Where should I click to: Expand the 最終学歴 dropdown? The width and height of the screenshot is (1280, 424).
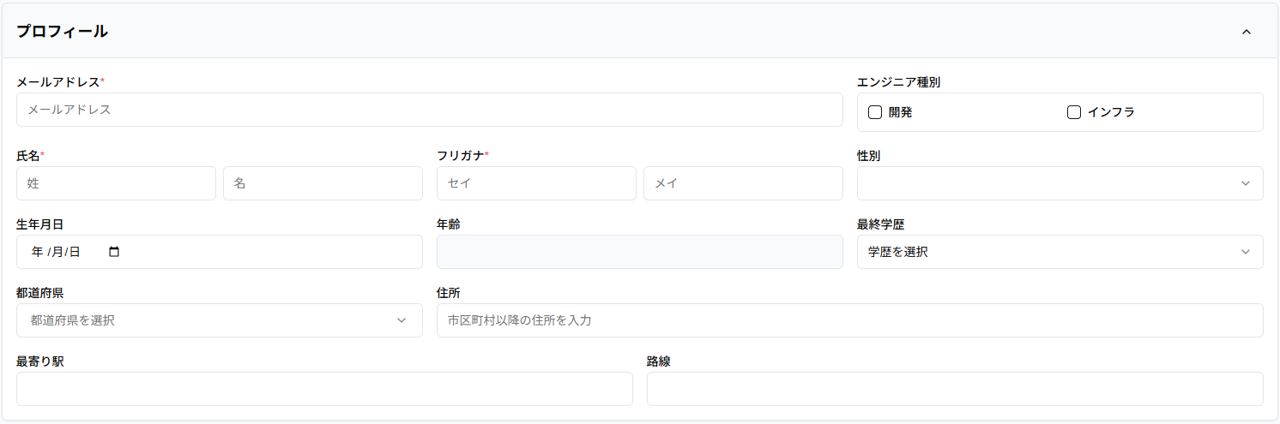pyautogui.click(x=1060, y=252)
